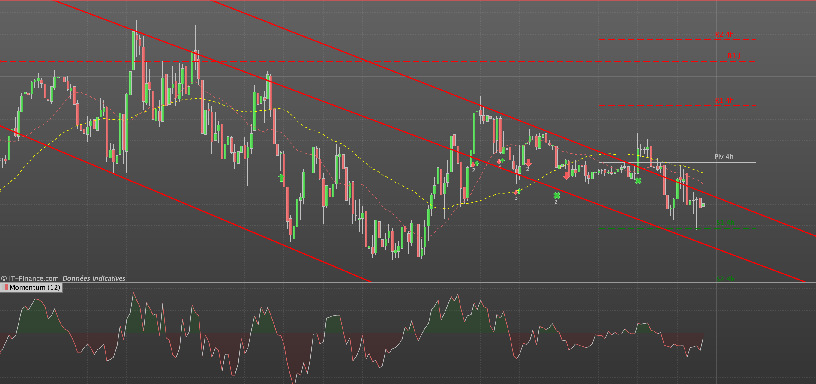Click the Données indicatives text
Viewport: 816px width, 384px height.
point(94,278)
